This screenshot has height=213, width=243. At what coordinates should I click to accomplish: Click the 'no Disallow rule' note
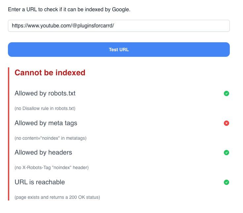coord(45,108)
